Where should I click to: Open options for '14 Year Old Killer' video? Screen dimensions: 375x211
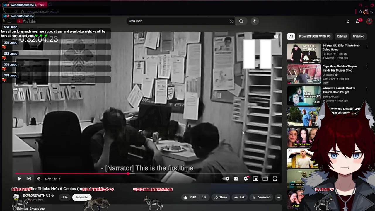(367, 46)
